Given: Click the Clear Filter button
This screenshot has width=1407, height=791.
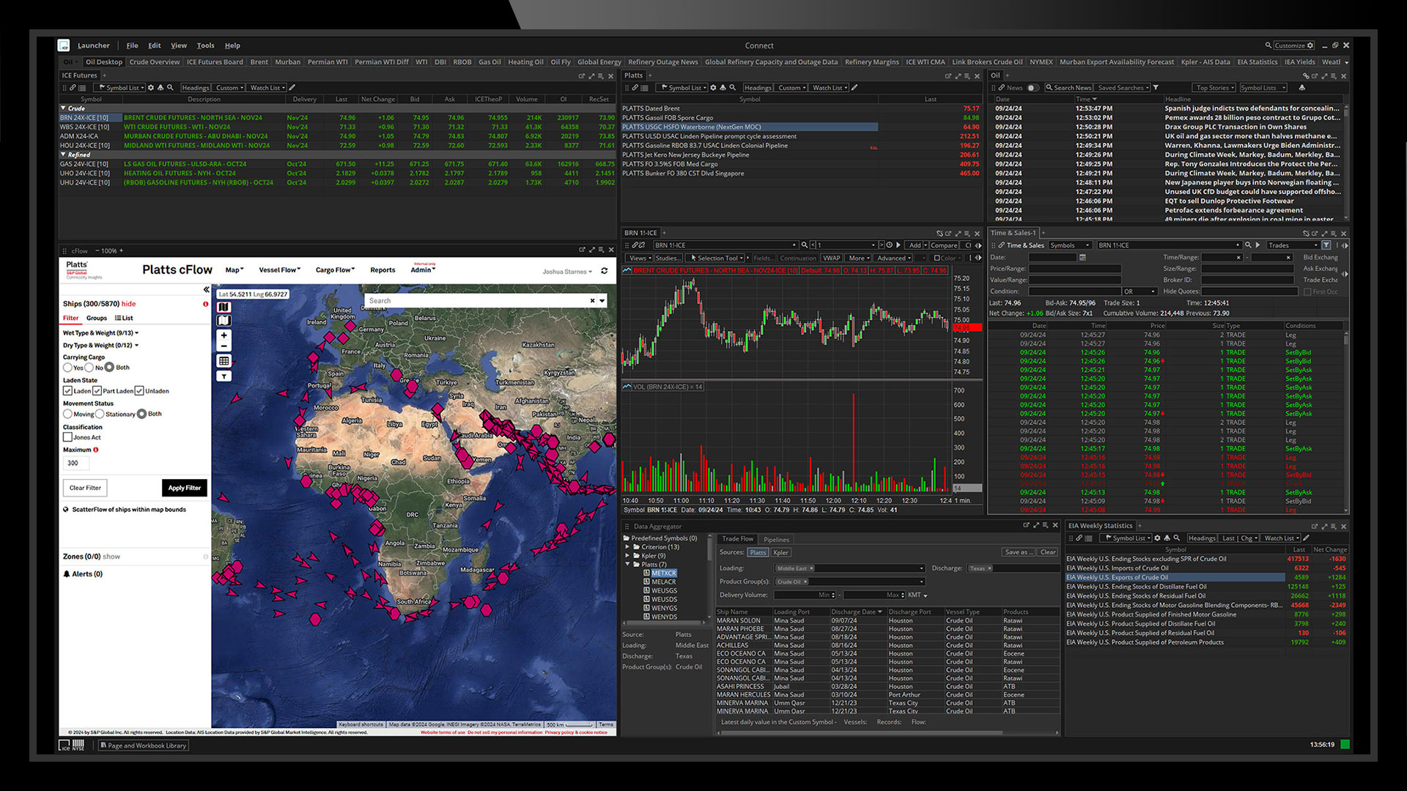Looking at the screenshot, I should [85, 488].
